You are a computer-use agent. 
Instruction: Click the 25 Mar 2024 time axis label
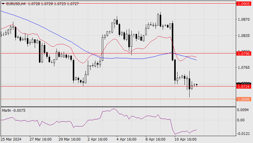[11, 139]
